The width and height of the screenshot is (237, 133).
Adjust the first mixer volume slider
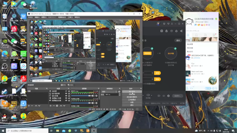pyautogui.click(x=81, y=96)
